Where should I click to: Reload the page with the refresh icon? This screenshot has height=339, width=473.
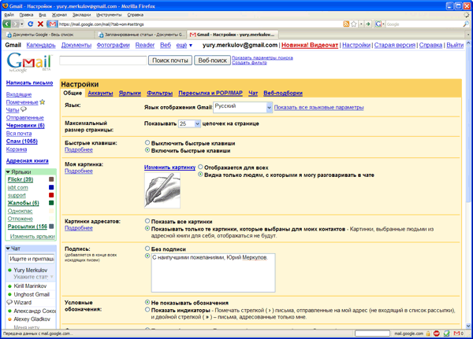coord(30,24)
